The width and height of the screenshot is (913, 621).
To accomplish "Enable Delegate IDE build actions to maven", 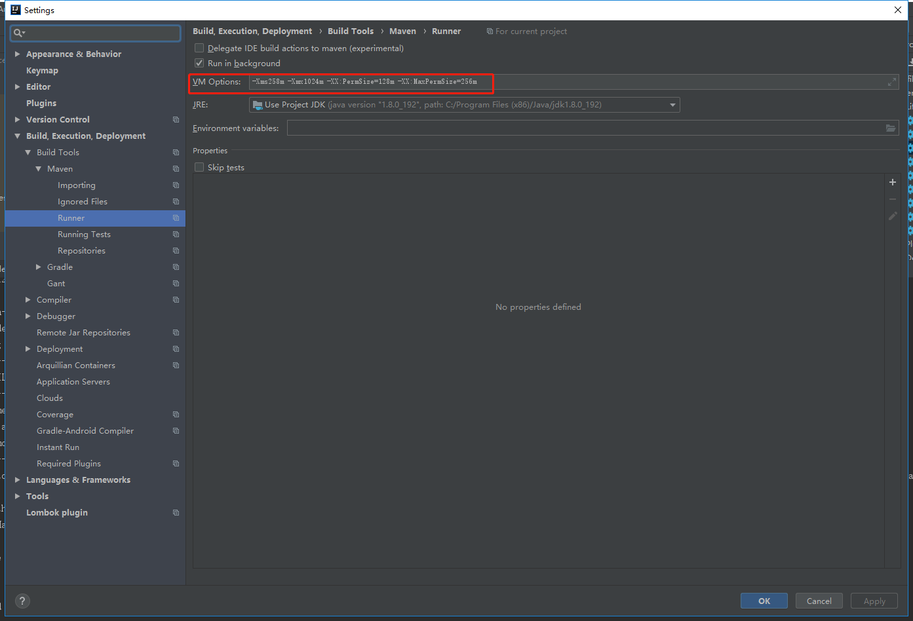I will click(199, 48).
